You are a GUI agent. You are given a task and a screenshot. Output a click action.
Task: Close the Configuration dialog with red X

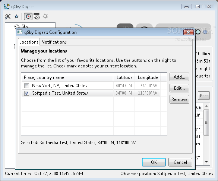point(189,32)
